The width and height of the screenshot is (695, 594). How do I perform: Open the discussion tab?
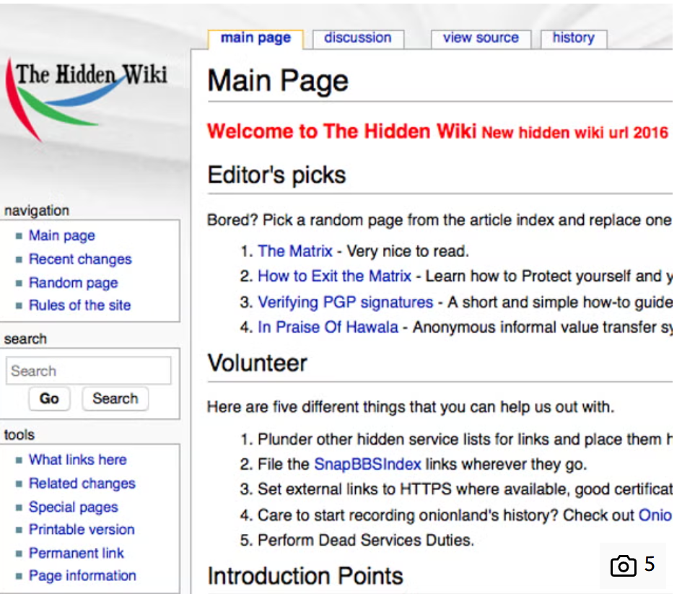coord(358,38)
